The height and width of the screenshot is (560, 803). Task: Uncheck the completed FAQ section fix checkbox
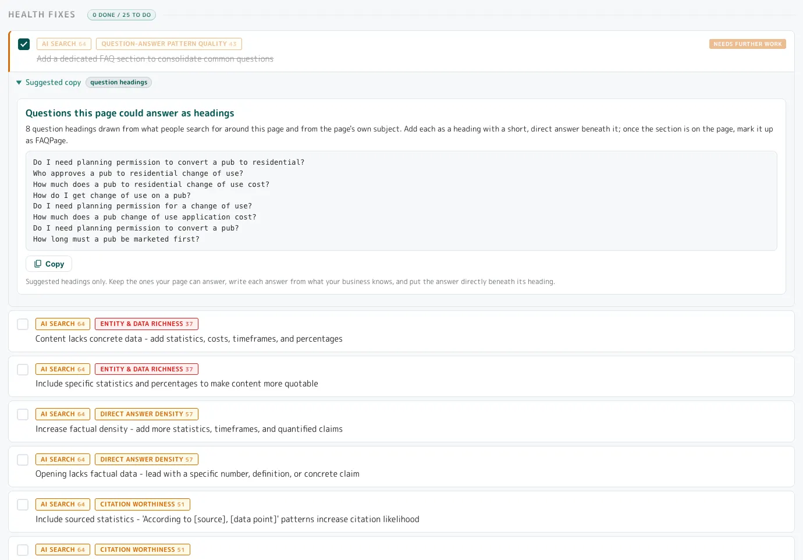tap(24, 44)
